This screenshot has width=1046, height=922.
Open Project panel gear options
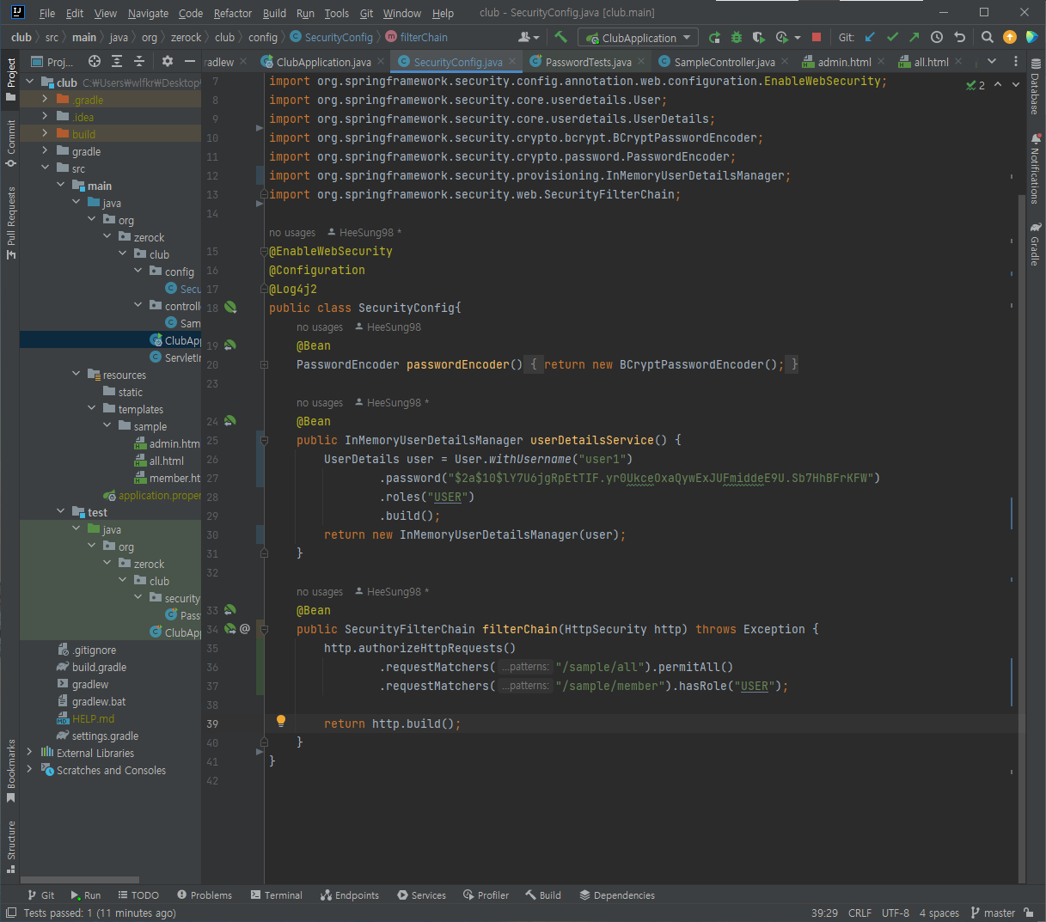(x=168, y=61)
